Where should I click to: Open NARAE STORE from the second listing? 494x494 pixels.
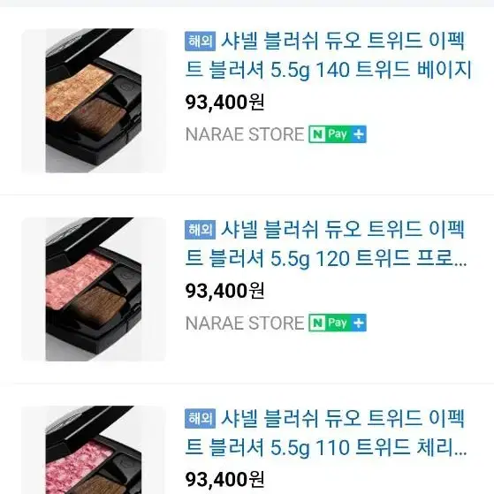pyautogui.click(x=245, y=323)
